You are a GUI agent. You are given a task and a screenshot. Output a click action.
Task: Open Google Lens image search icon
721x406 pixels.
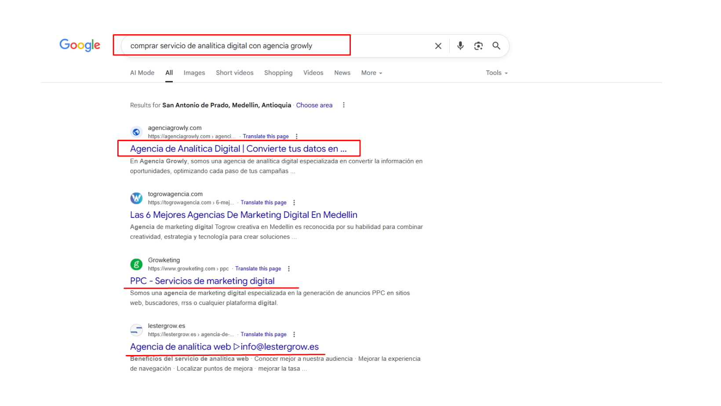(478, 46)
